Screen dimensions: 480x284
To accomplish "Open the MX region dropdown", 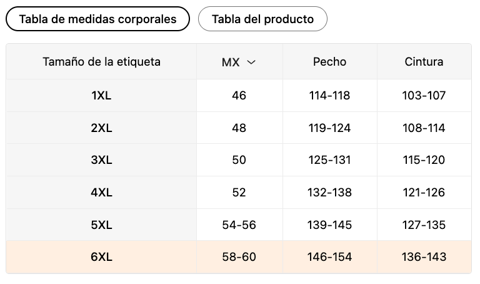I will pyautogui.click(x=239, y=62).
